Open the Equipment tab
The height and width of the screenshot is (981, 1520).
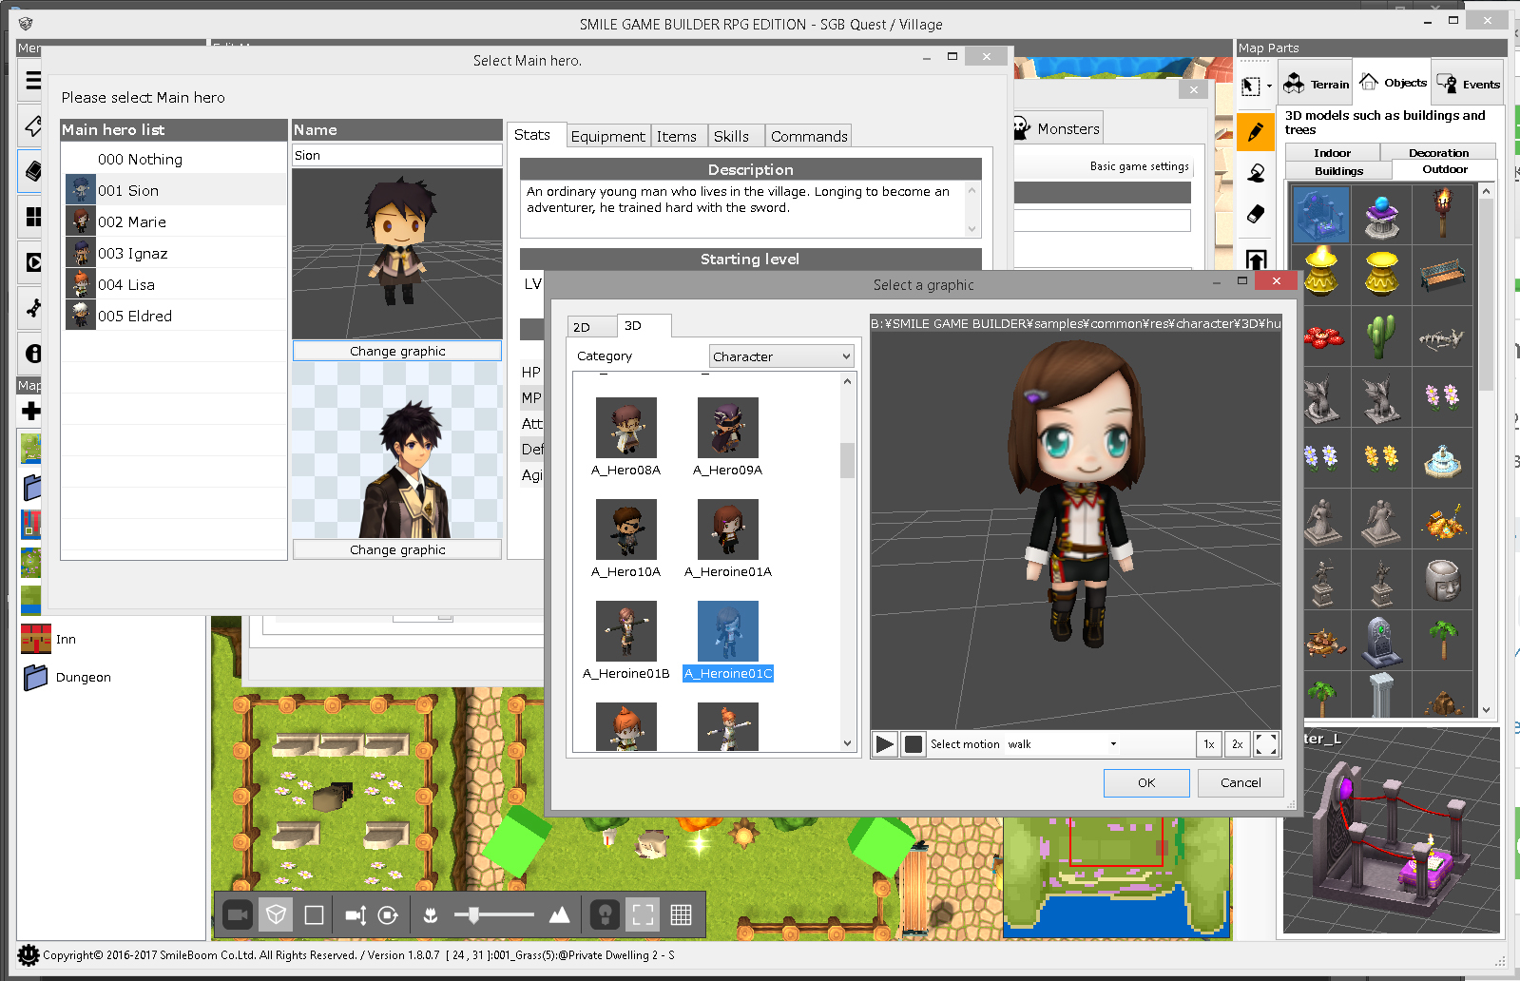[x=607, y=136]
